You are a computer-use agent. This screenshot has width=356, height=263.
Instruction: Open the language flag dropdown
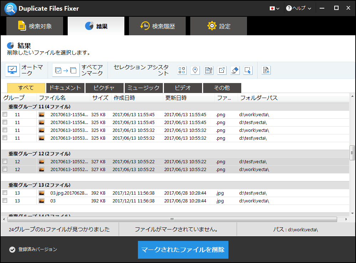(x=274, y=9)
